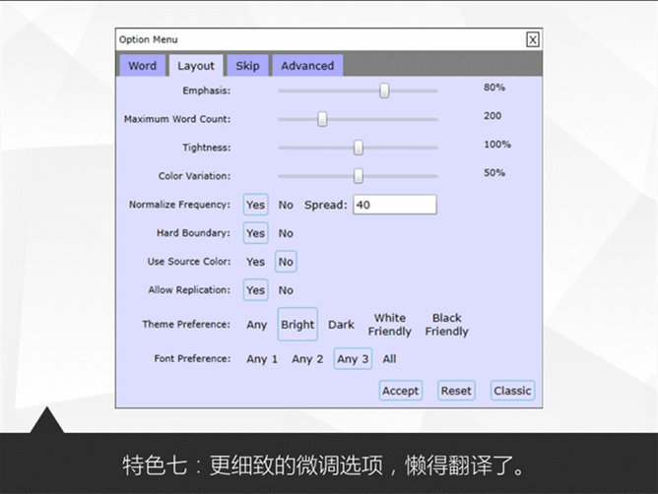Turn off Allow Replication with No
The width and height of the screenshot is (658, 494).
(286, 290)
